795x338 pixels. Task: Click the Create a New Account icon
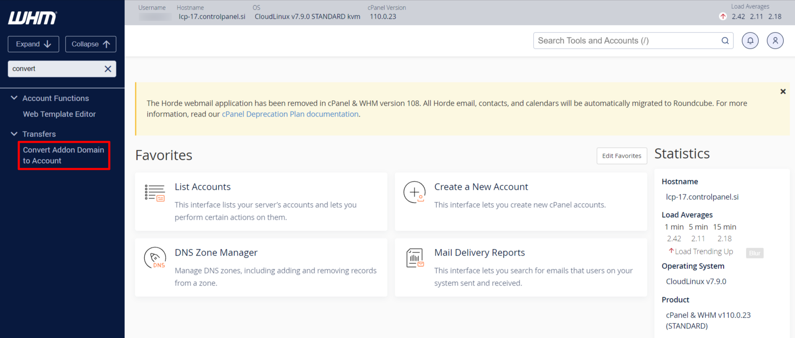point(414,192)
